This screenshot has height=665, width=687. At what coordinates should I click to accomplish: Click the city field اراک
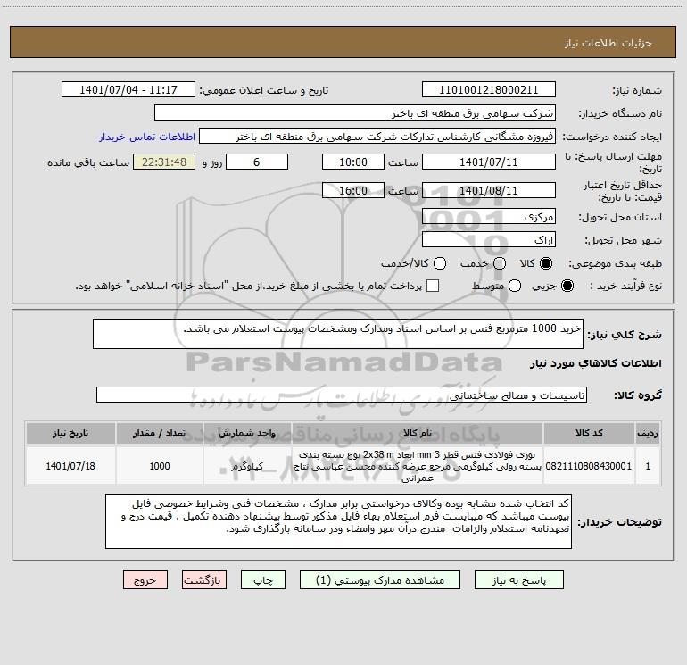coord(489,240)
